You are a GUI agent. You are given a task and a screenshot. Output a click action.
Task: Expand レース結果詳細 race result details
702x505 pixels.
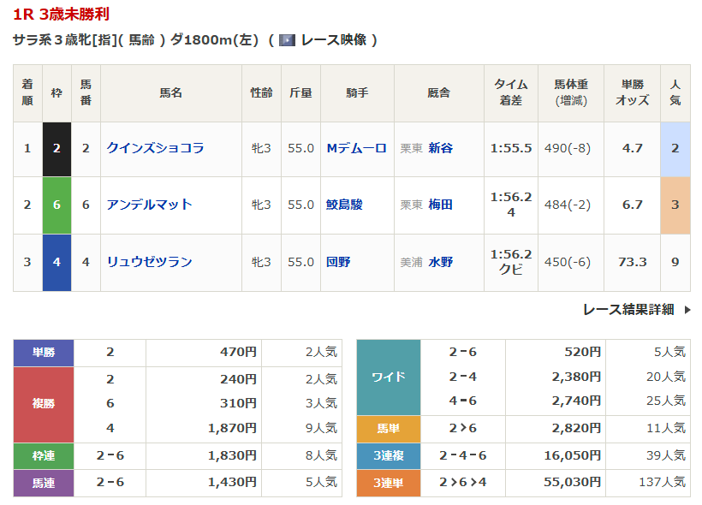pyautogui.click(x=628, y=309)
